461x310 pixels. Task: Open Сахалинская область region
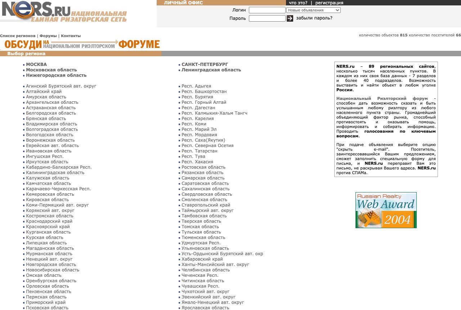click(x=206, y=189)
